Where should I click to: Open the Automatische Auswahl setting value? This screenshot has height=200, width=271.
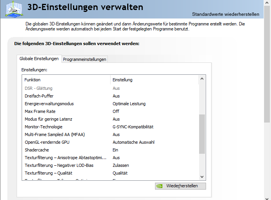tap(134, 142)
